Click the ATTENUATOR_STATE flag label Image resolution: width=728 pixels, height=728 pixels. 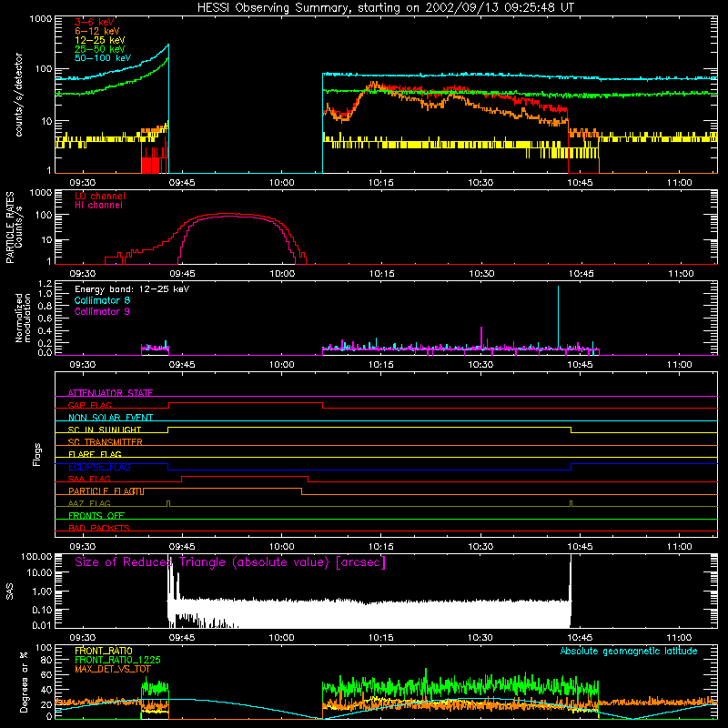(x=110, y=393)
